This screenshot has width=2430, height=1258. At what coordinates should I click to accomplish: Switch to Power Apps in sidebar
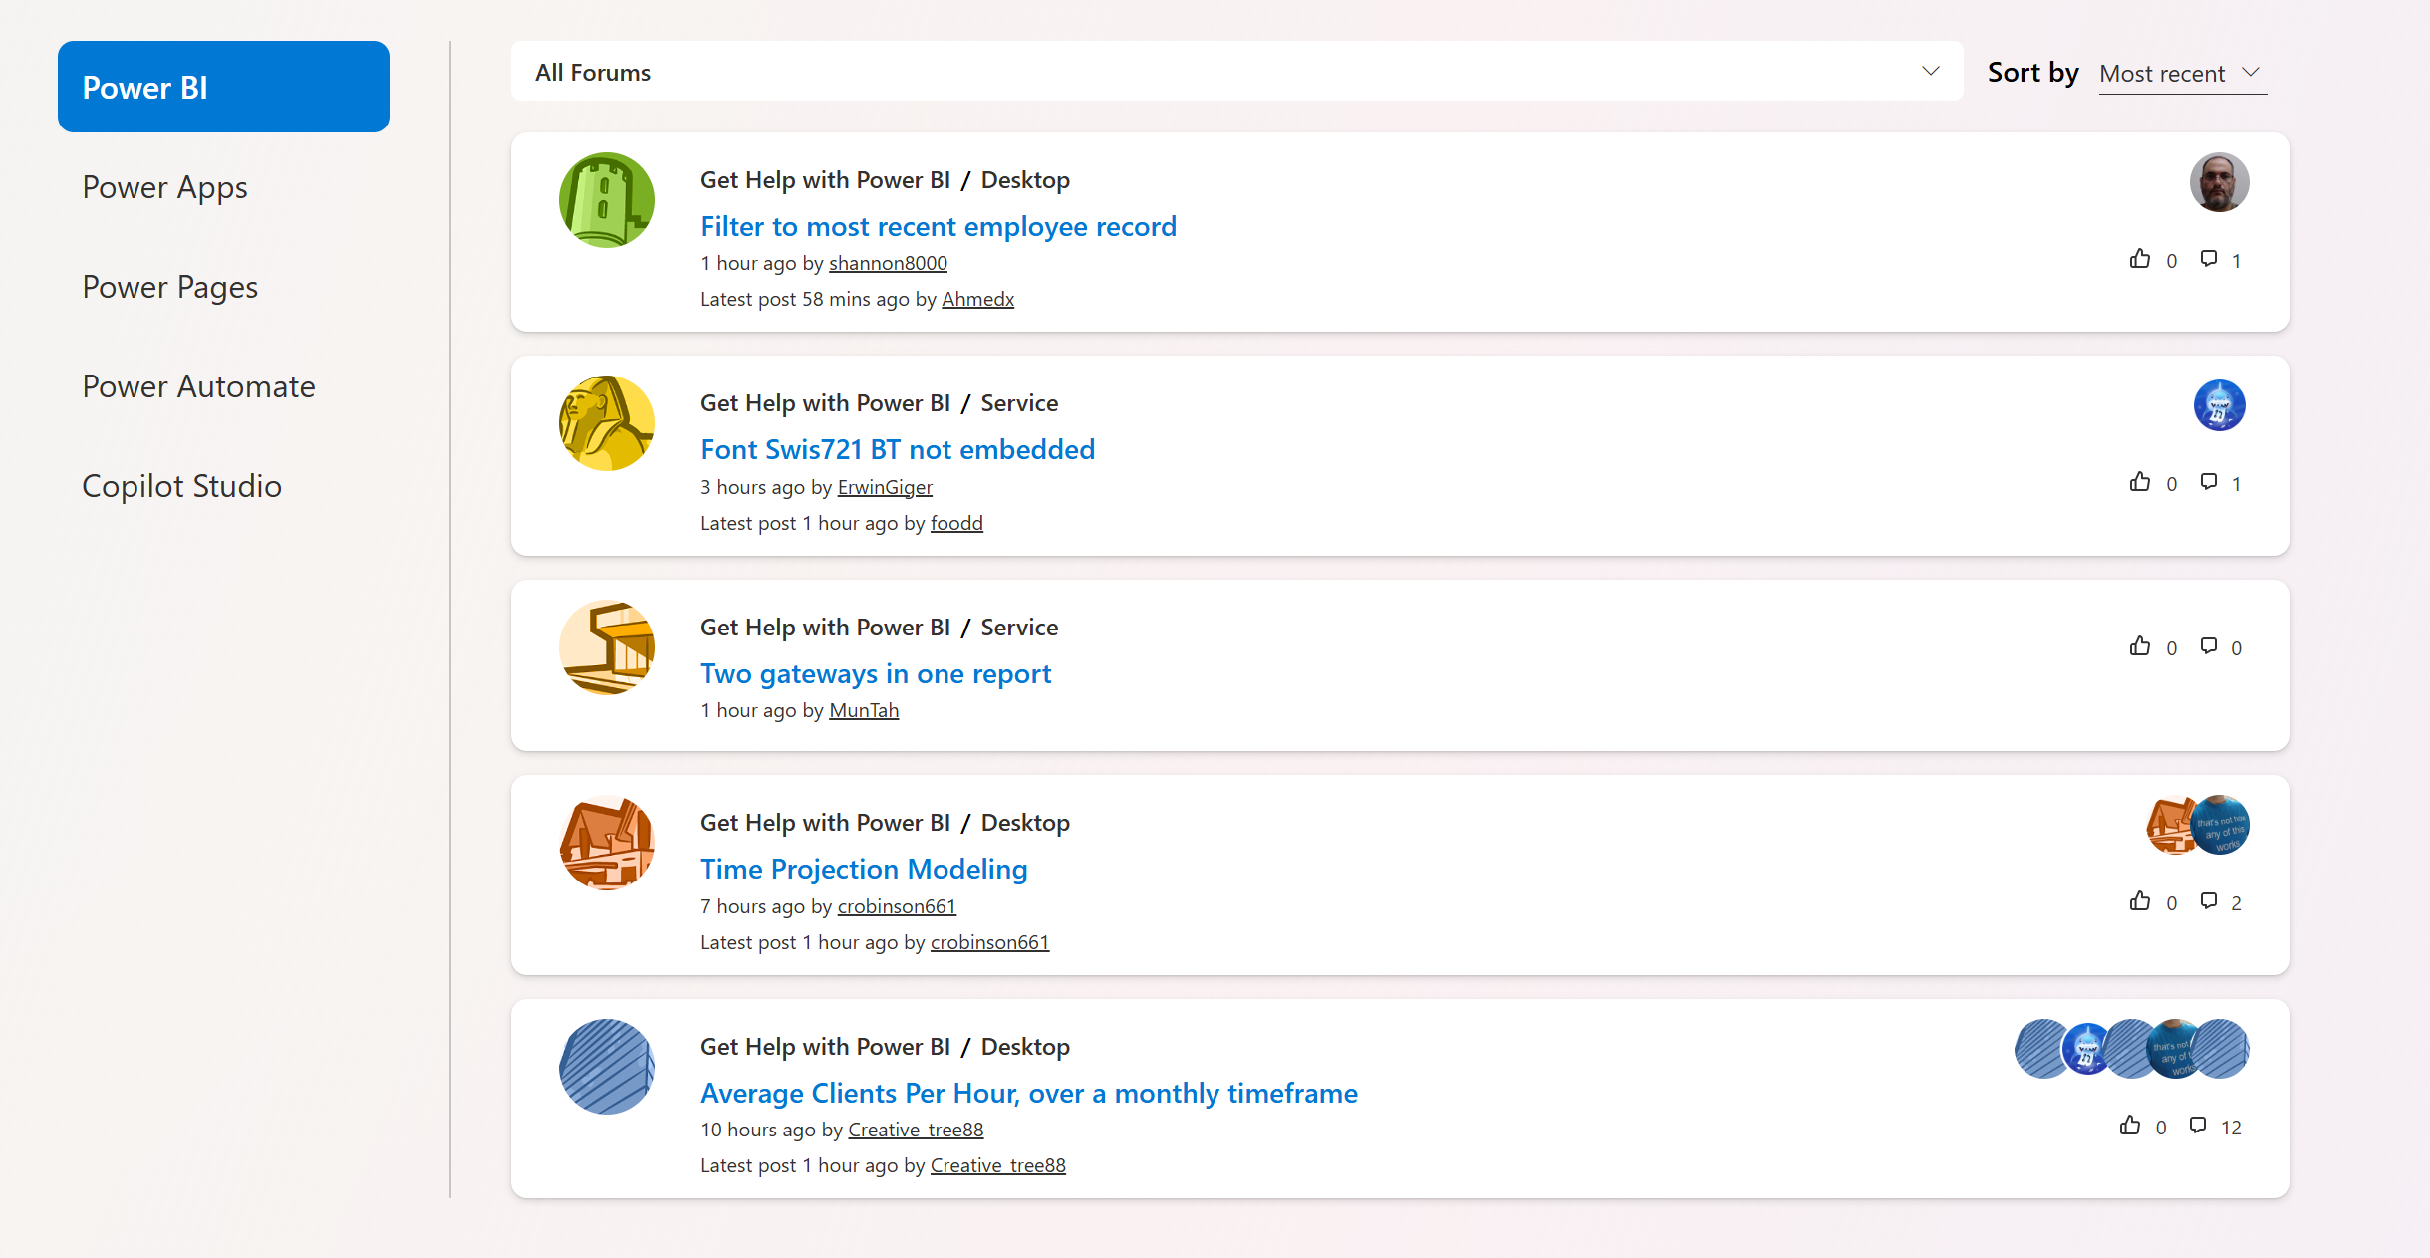pos(164,187)
